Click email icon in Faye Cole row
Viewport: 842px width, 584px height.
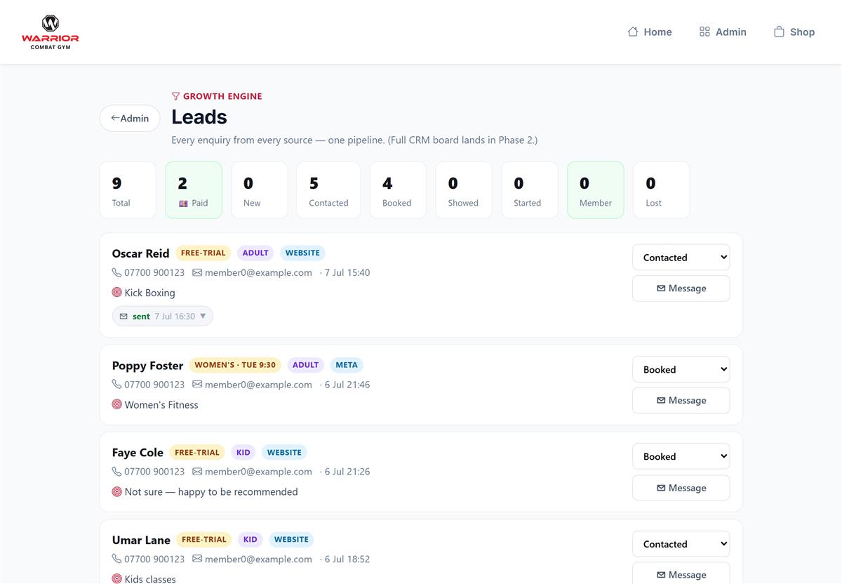197,472
